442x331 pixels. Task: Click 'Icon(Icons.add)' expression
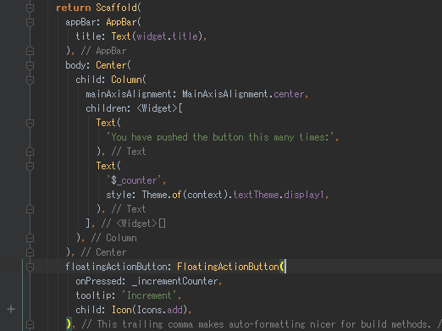pyautogui.click(x=150, y=310)
